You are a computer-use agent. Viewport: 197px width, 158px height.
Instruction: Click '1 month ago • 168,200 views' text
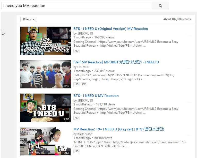click(93, 37)
